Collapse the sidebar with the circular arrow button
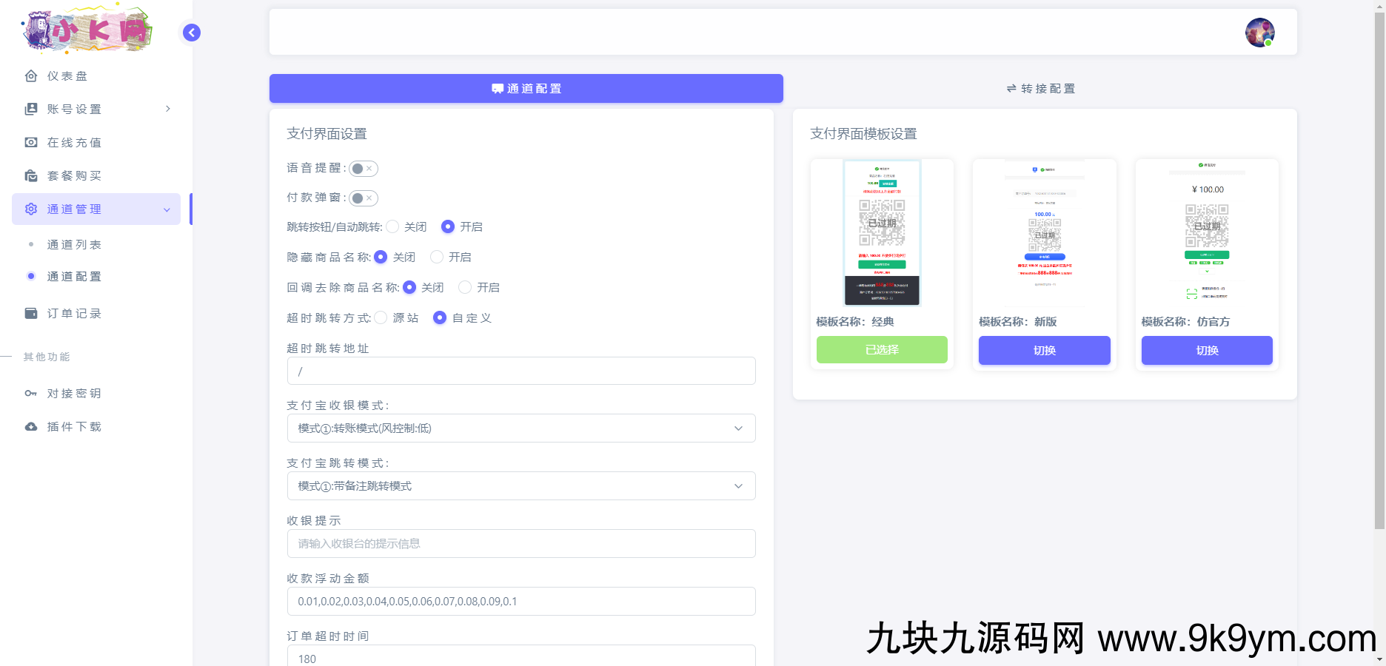This screenshot has height=666, width=1386. tap(191, 33)
